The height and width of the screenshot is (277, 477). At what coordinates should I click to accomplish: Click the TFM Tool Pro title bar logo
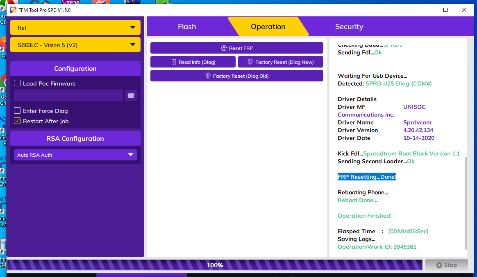click(x=13, y=10)
